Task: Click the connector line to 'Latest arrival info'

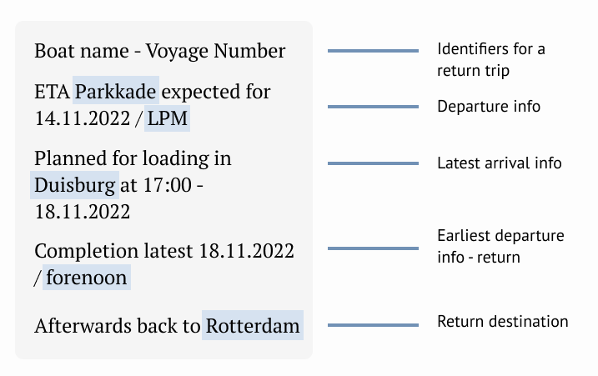Action: click(x=373, y=163)
